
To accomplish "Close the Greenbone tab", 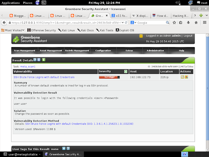I will (x=107, y=15).
